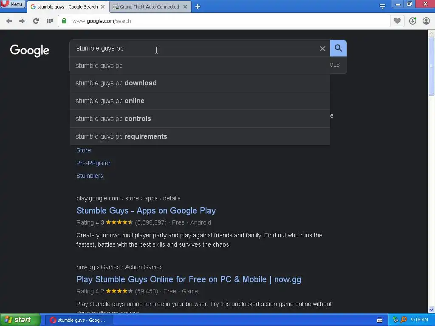Open 'Stumble Guys - Apps on Google Play' result

point(146,211)
